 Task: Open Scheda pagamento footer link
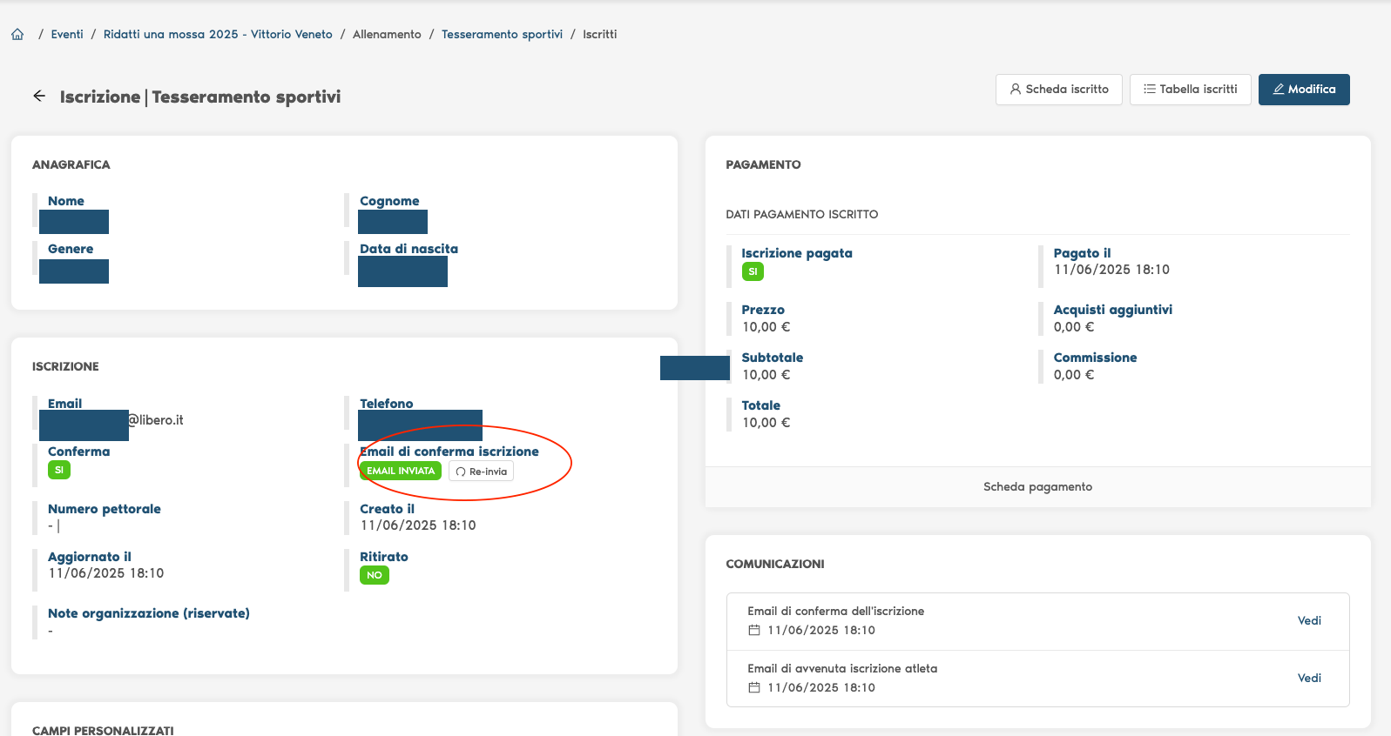coord(1036,487)
